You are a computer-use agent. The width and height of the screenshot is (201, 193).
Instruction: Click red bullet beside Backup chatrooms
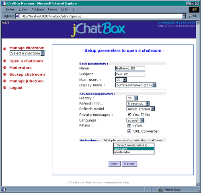pyautogui.click(x=5, y=74)
